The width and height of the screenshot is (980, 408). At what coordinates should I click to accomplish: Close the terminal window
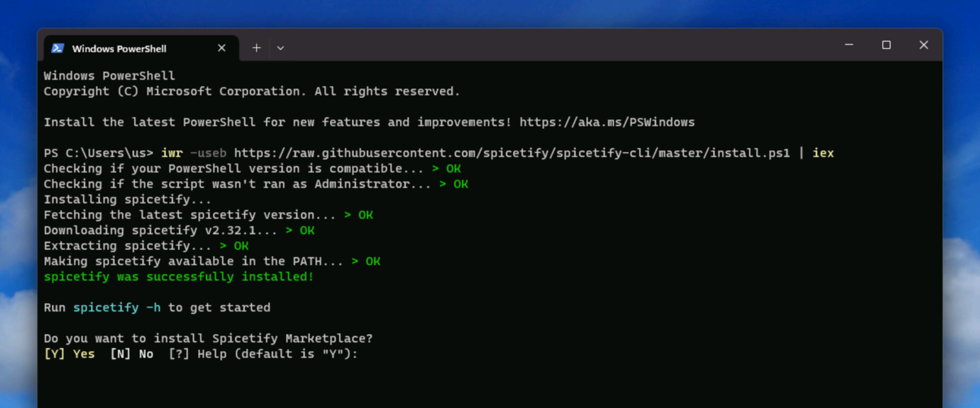924,45
